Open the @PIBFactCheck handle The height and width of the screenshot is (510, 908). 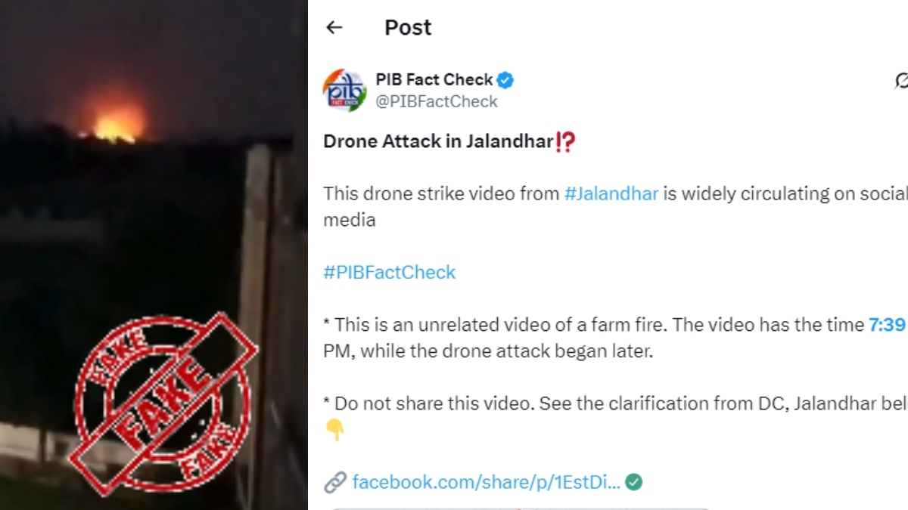pos(437,101)
